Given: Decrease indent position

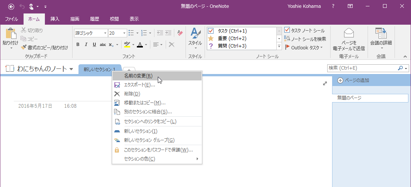Looking at the screenshot, I should (160, 33).
